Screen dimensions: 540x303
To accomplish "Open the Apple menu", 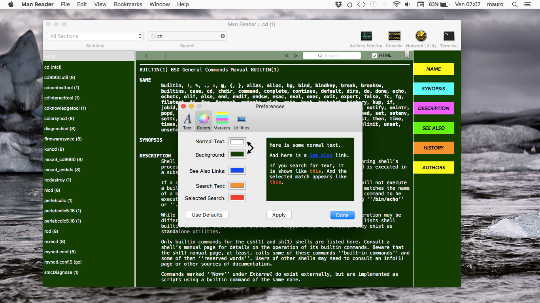I will pyautogui.click(x=11, y=4).
